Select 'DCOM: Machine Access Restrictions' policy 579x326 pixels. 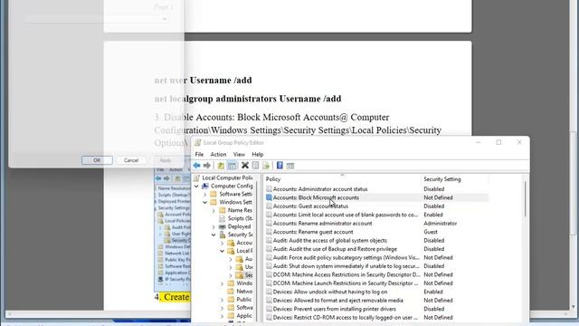tap(346, 274)
